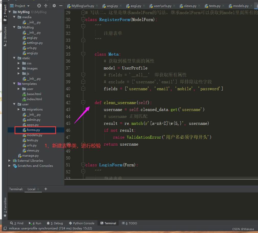The image size is (258, 233).
Task: Click the wsgi.py file in MyBlog folder
Action: tap(30, 53)
